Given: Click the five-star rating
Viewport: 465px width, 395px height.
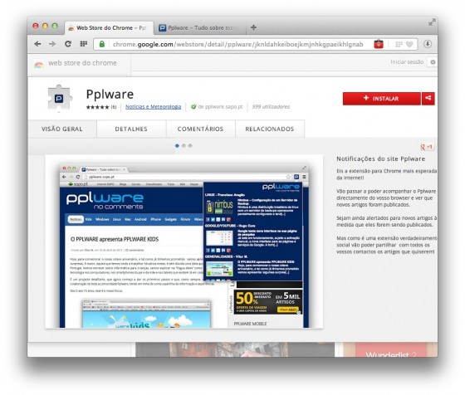Looking at the screenshot, I should 98,107.
